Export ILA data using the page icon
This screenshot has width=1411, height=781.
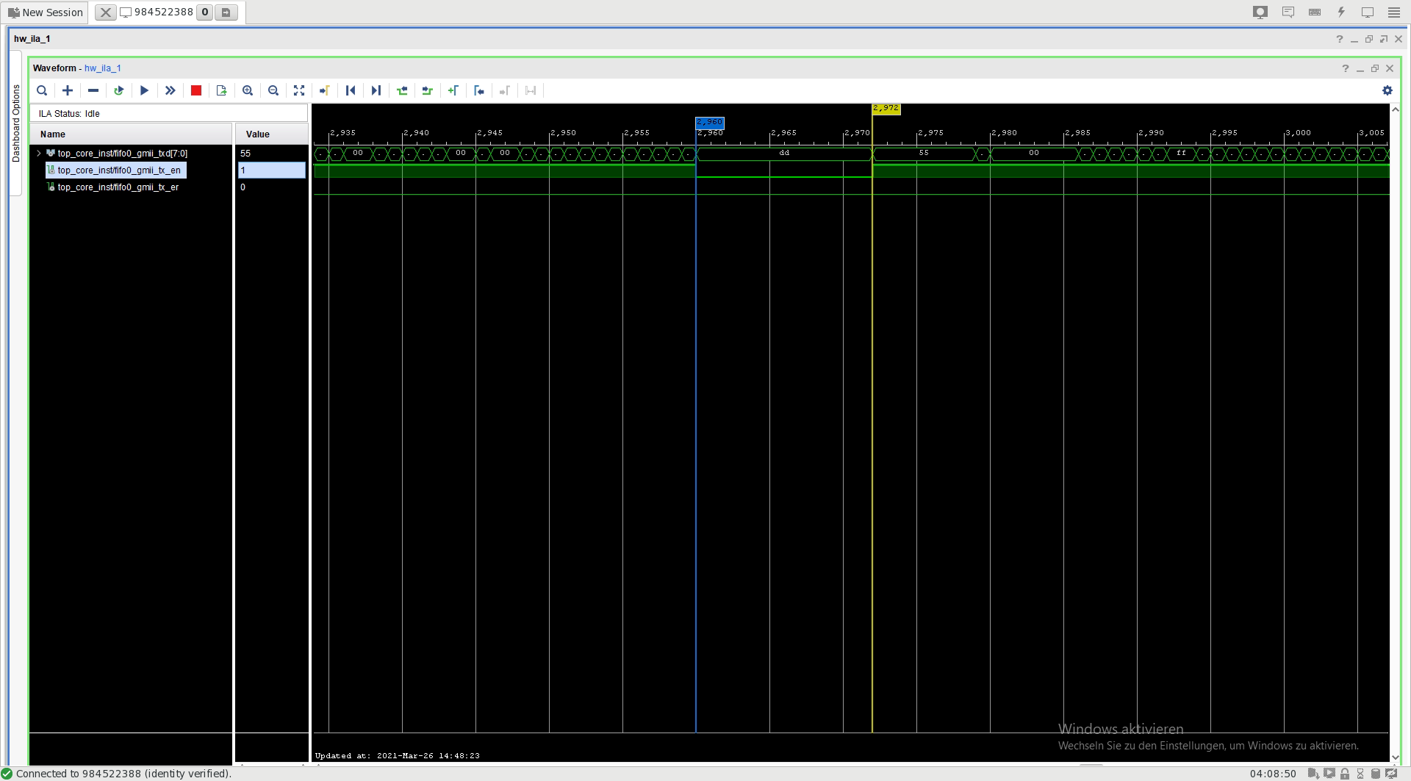tap(222, 90)
